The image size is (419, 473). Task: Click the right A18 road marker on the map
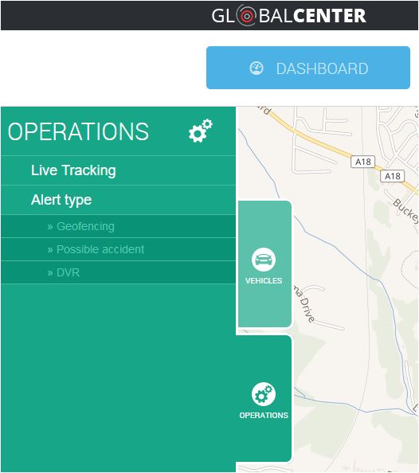pyautogui.click(x=392, y=176)
